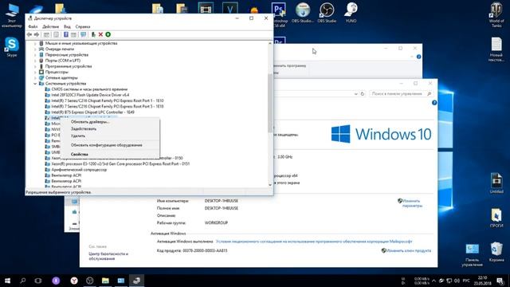Open Task View on the taskbar
This screenshot has height=287, width=510.
point(38,281)
